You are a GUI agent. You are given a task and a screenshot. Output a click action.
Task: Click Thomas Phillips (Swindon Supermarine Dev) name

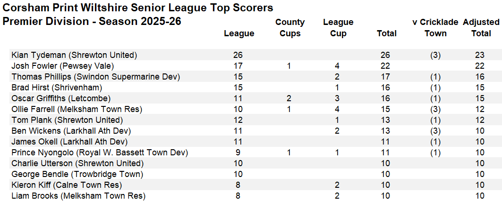click(x=96, y=77)
